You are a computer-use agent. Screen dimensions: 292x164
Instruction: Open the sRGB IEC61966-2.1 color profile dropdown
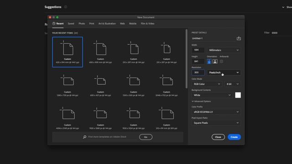(x=216, y=112)
